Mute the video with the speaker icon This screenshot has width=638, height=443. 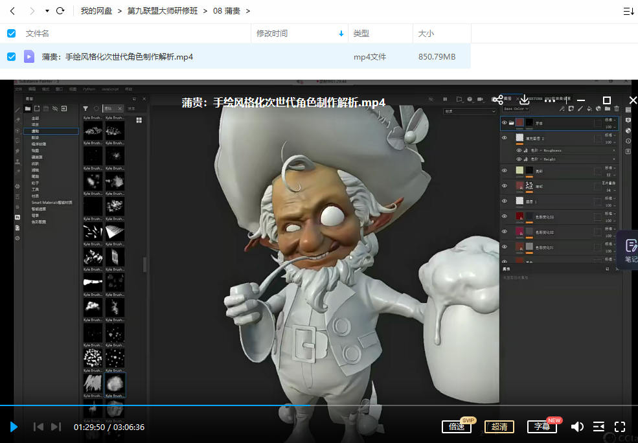coord(577,426)
